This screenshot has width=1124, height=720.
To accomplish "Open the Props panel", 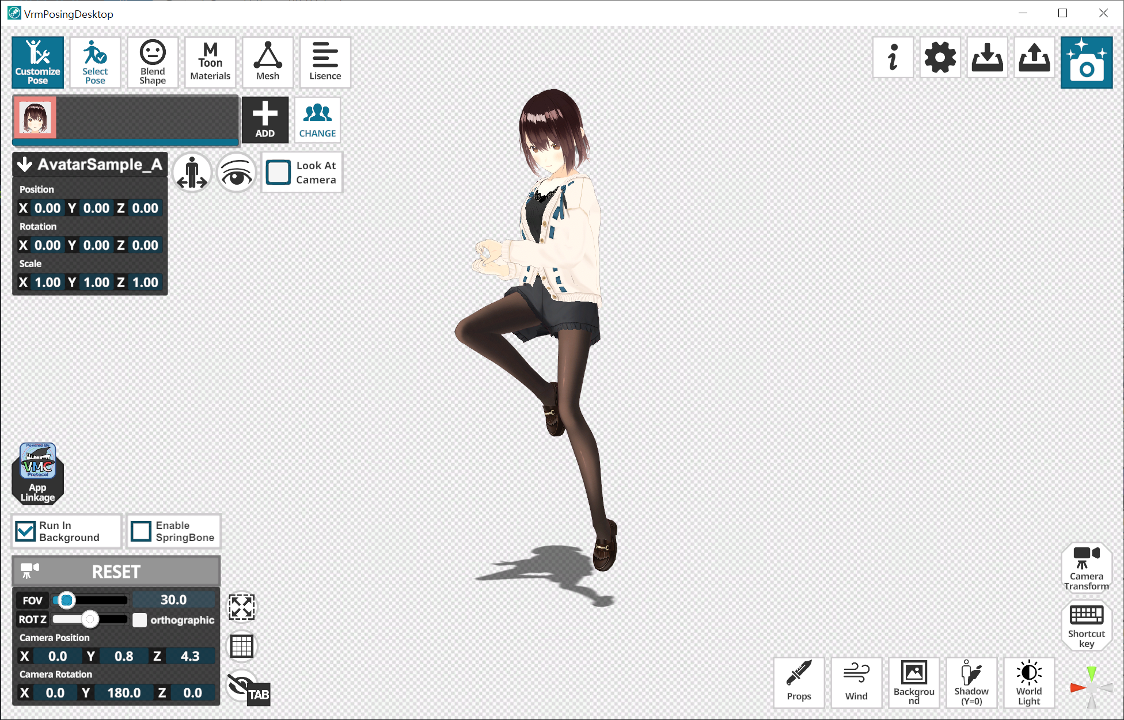I will pos(799,683).
